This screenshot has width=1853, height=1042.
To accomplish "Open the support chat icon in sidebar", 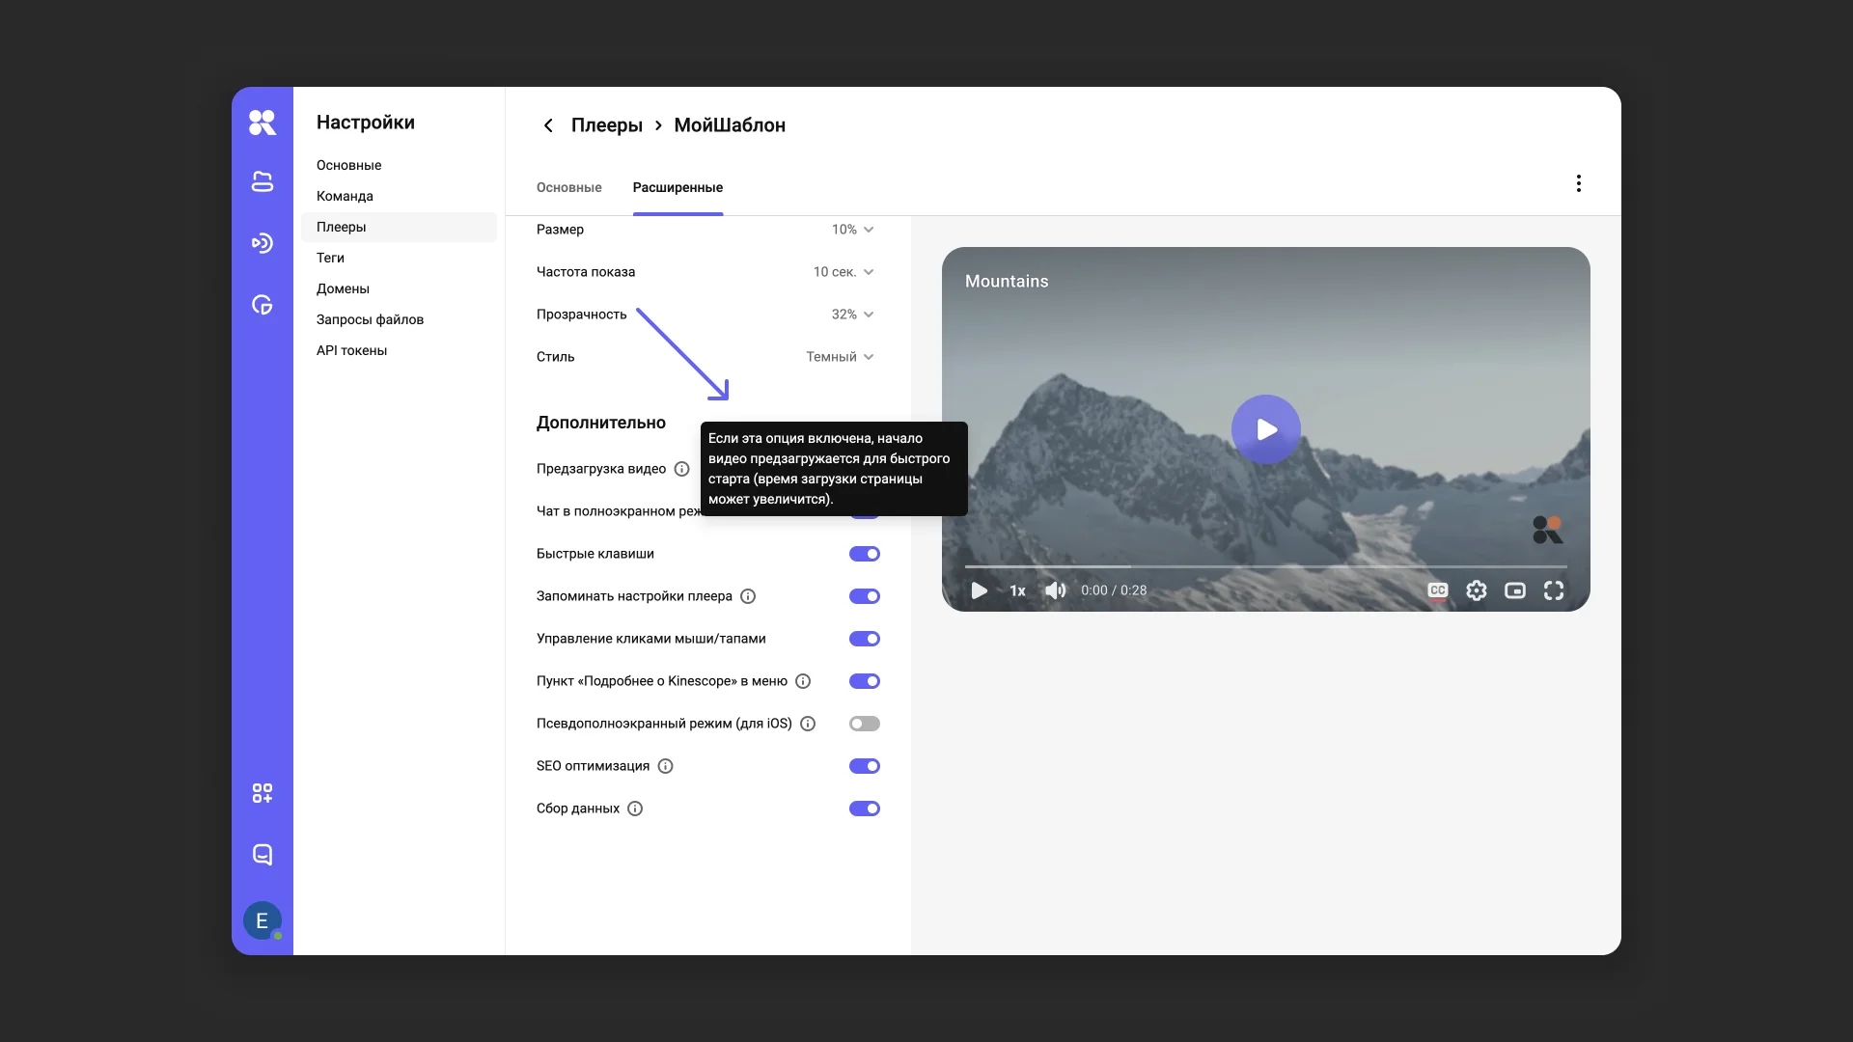I will 262,855.
